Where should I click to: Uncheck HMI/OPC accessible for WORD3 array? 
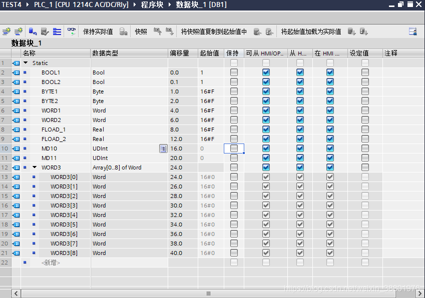click(266, 167)
